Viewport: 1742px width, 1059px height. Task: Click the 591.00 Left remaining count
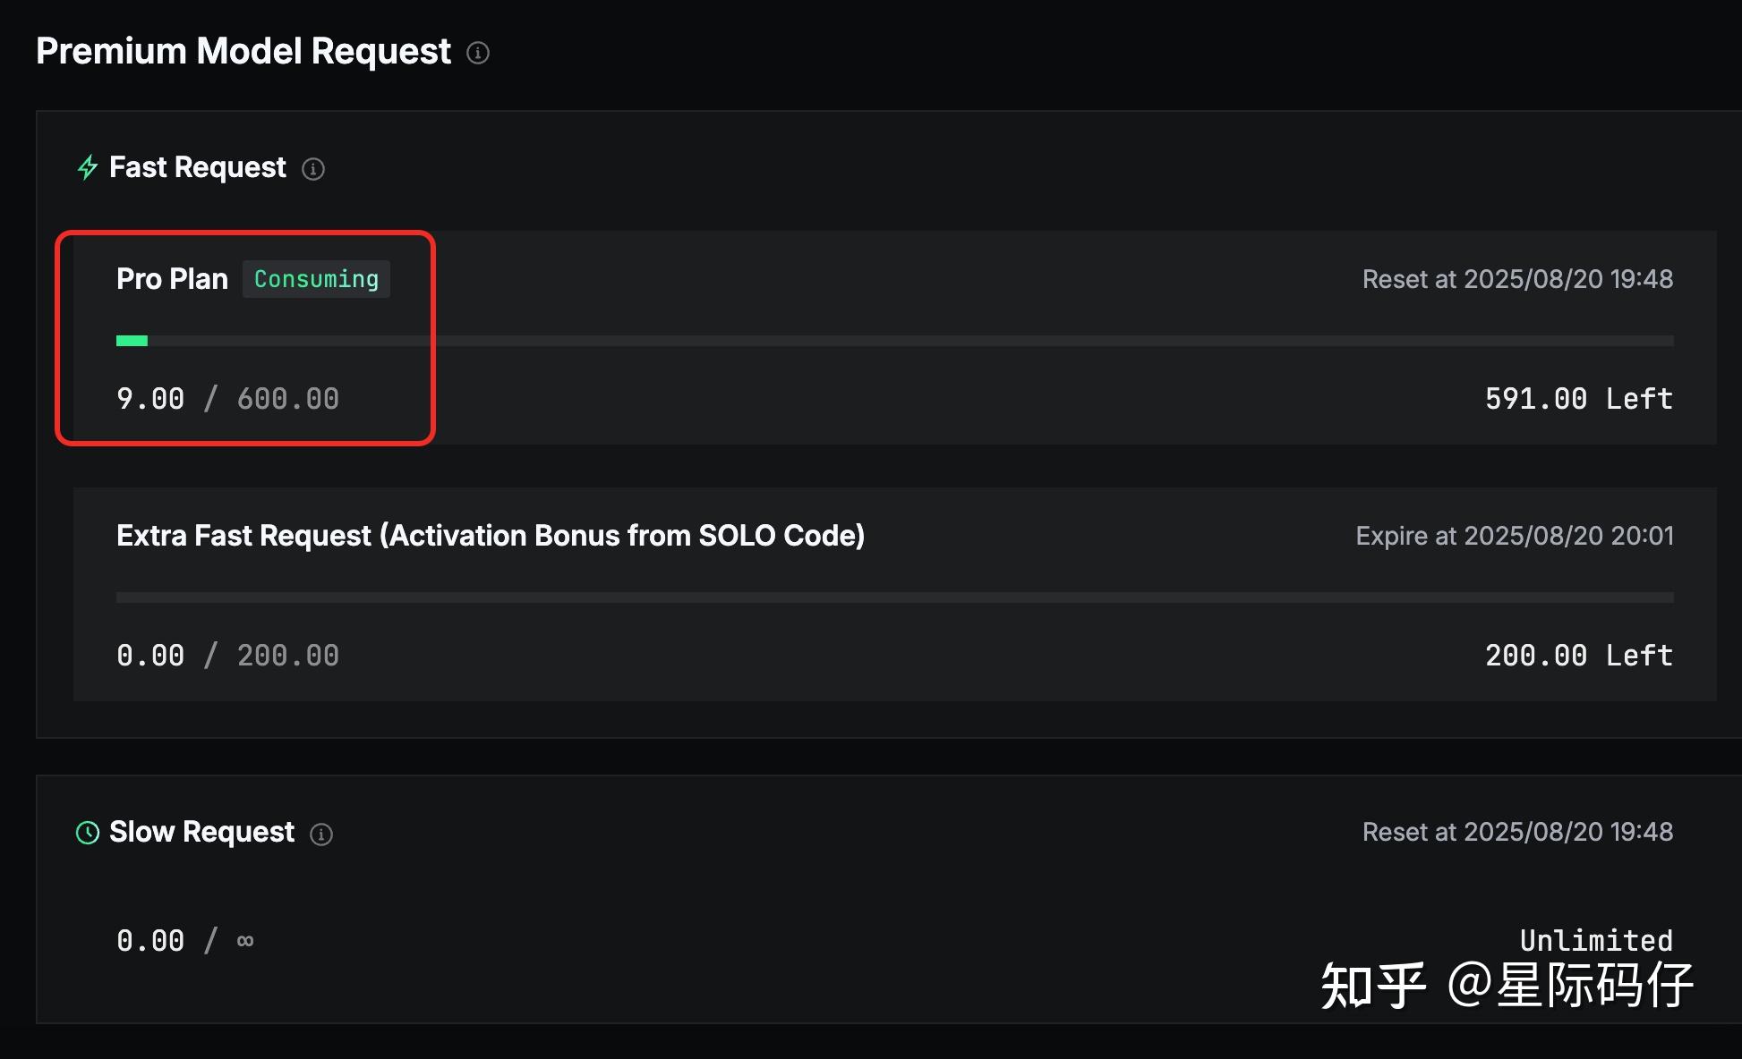[x=1578, y=399]
